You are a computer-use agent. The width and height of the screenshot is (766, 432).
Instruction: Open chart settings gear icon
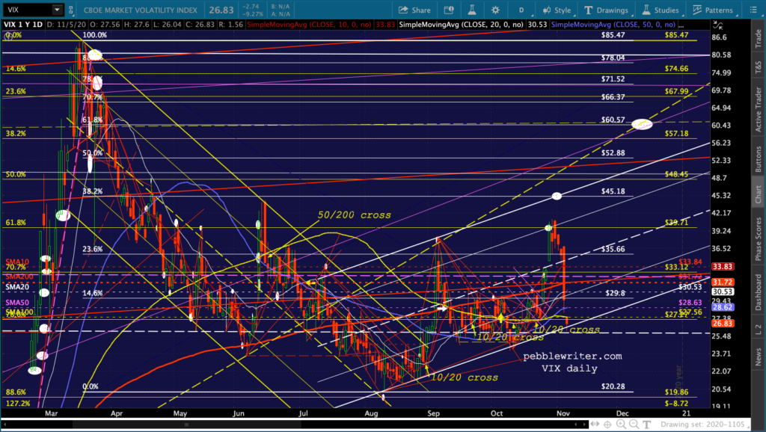click(x=495, y=10)
